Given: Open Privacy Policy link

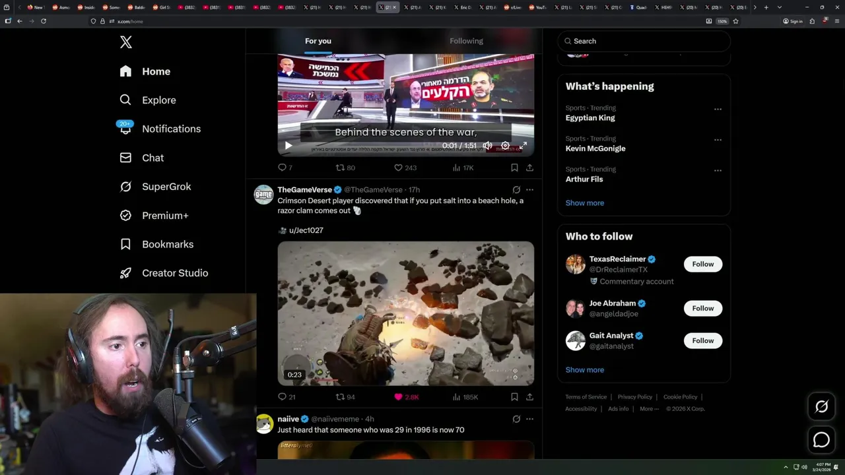Looking at the screenshot, I should 634,396.
